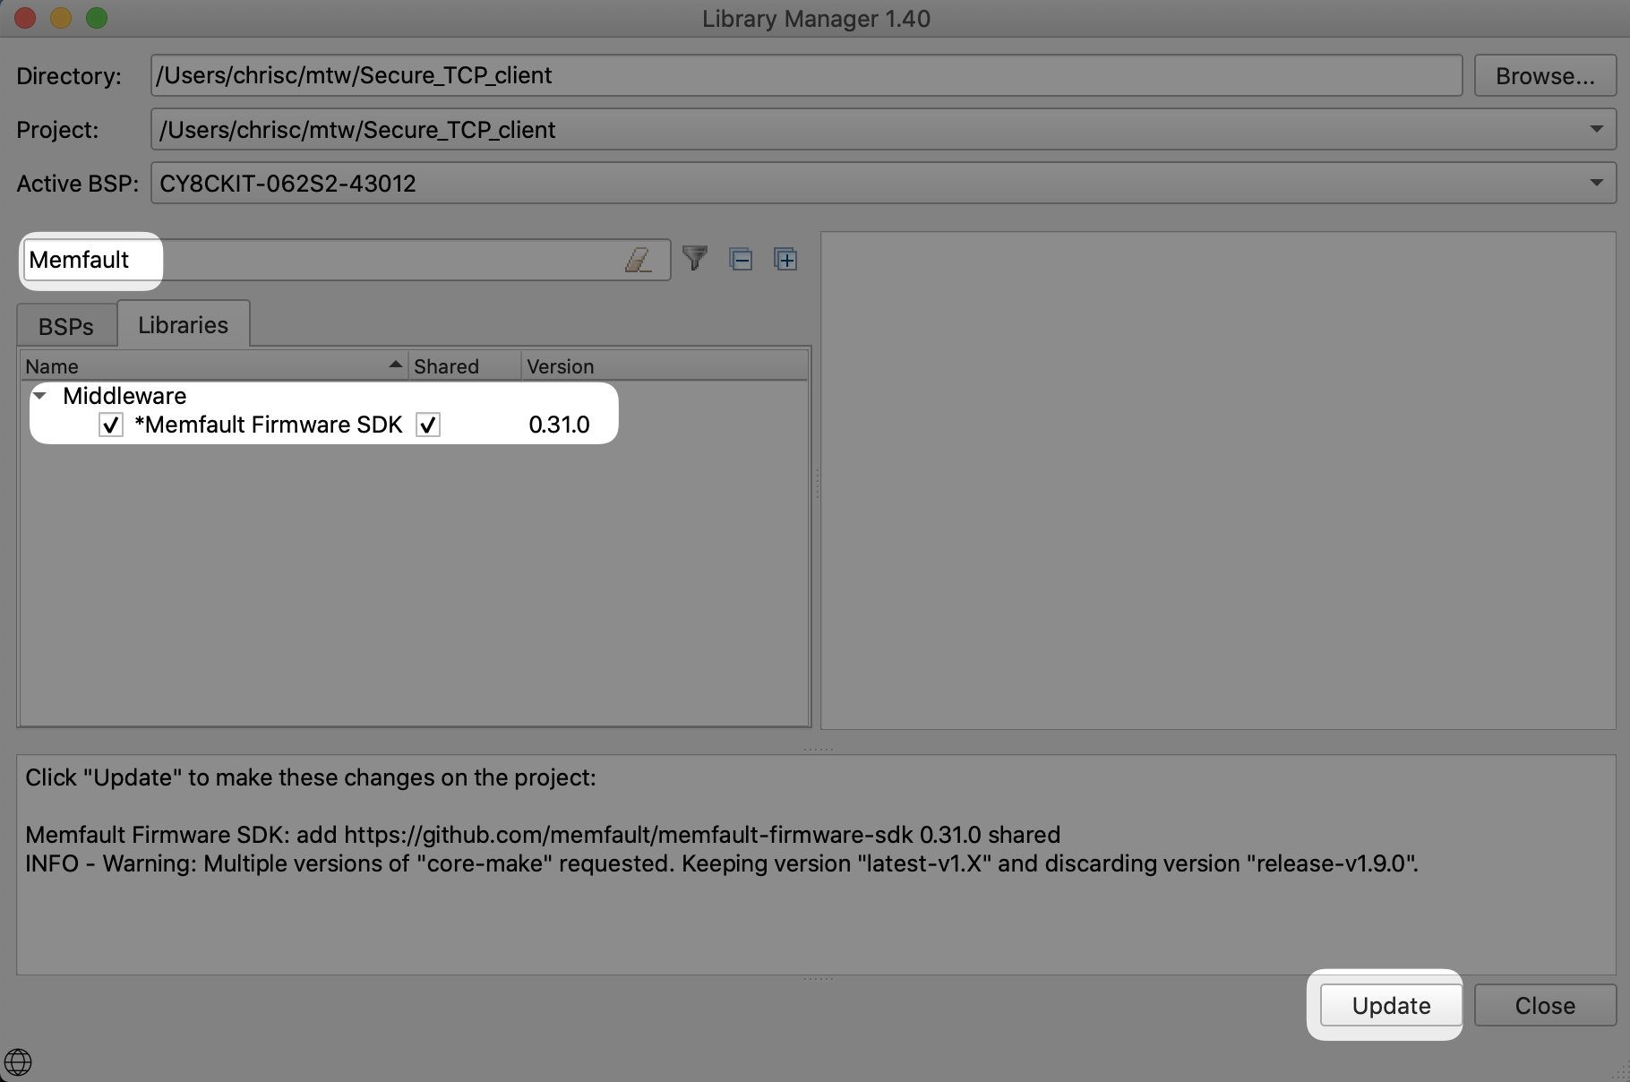Open the Project path dropdown
Image resolution: width=1630 pixels, height=1082 pixels.
[x=1596, y=130]
